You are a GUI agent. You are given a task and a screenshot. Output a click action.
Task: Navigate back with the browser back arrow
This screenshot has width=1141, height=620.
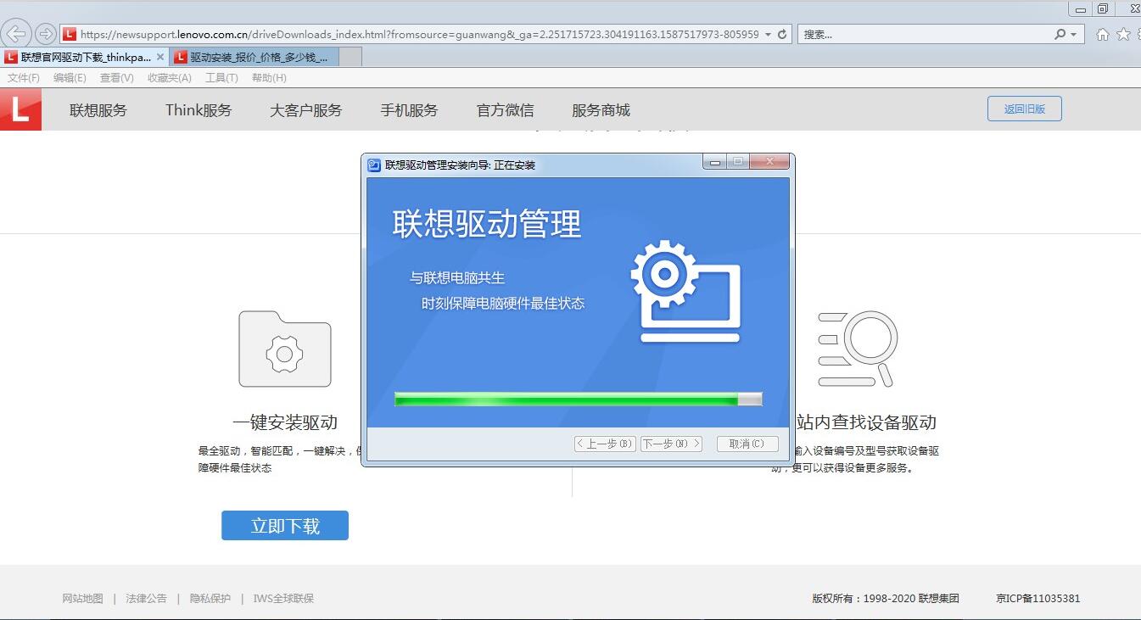tap(17, 34)
